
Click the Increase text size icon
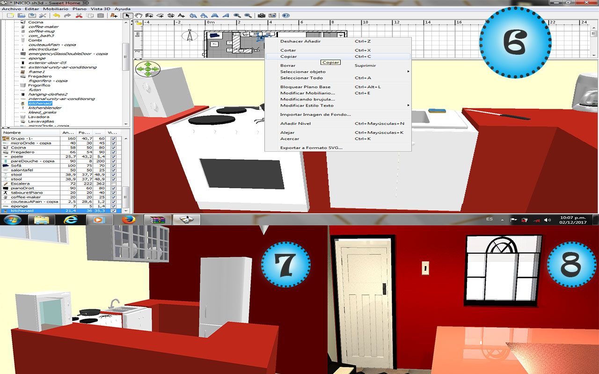[x=193, y=15]
